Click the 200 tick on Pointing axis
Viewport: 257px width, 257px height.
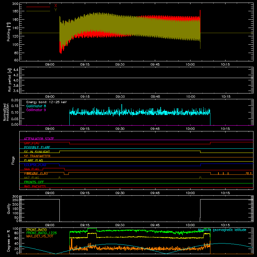(x=15, y=4)
